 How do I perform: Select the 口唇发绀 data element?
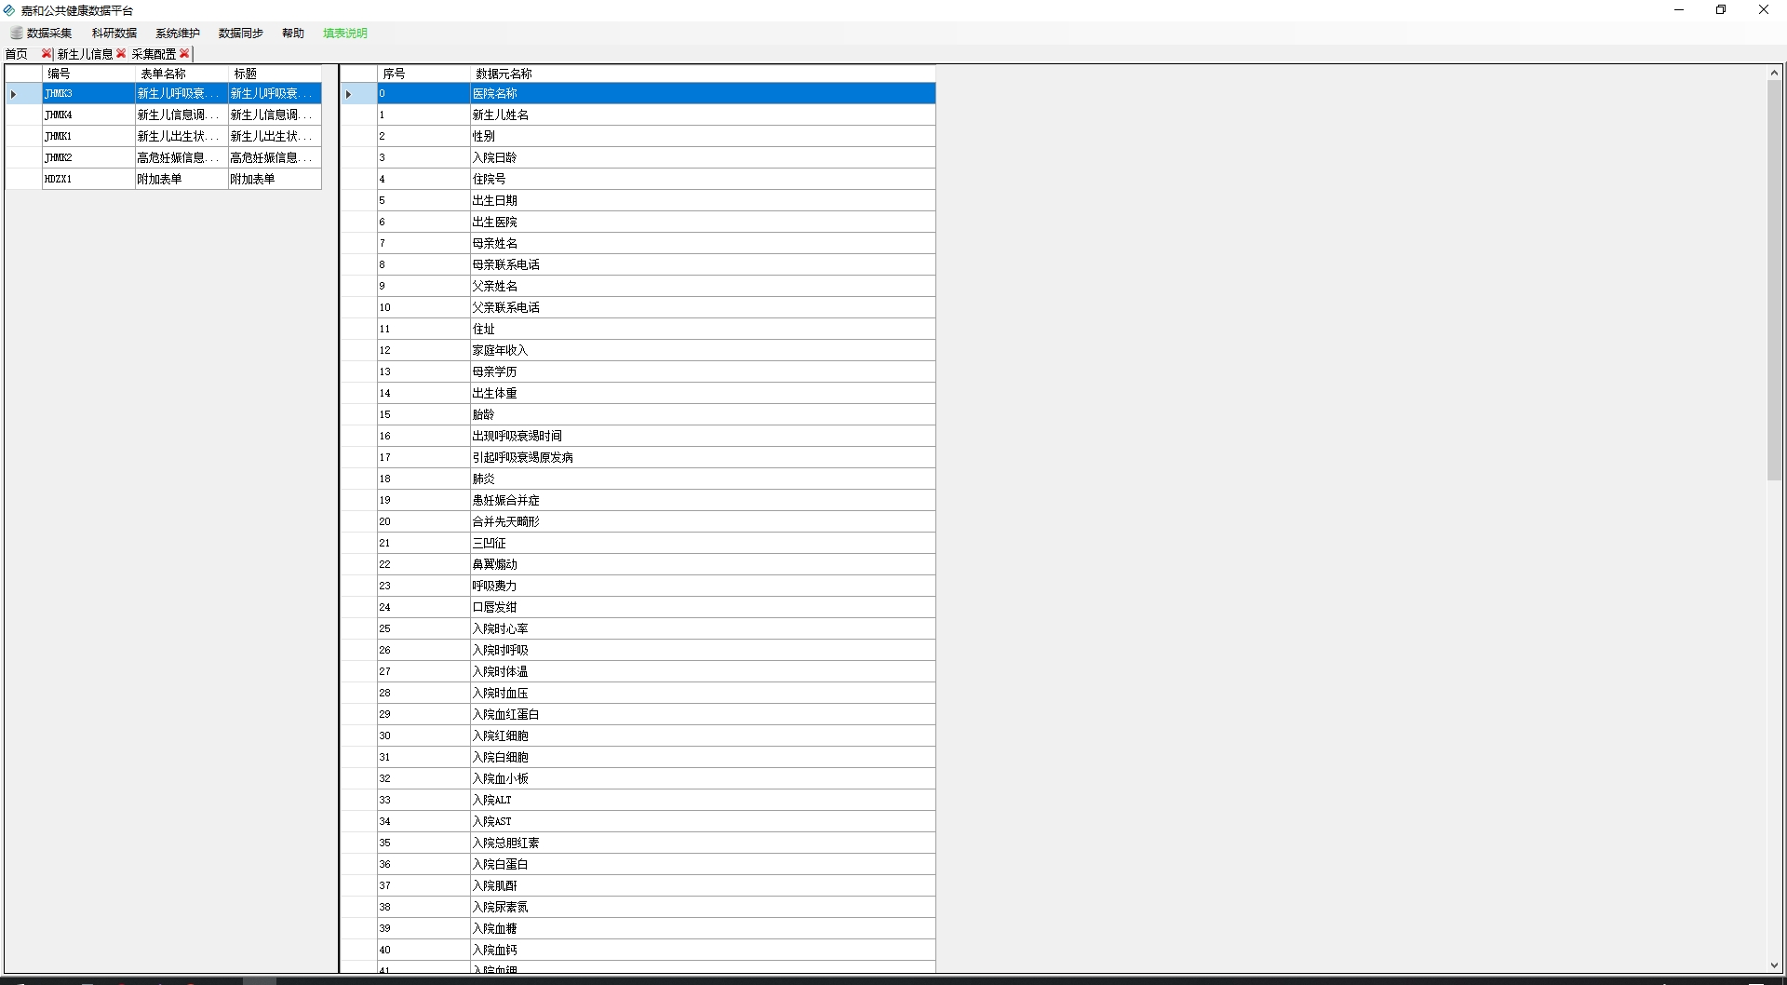(x=703, y=607)
